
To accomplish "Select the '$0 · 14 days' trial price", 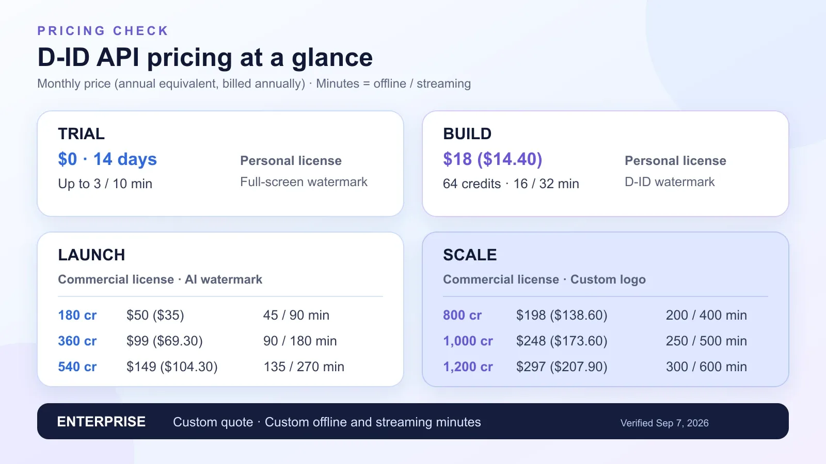I will coord(107,159).
